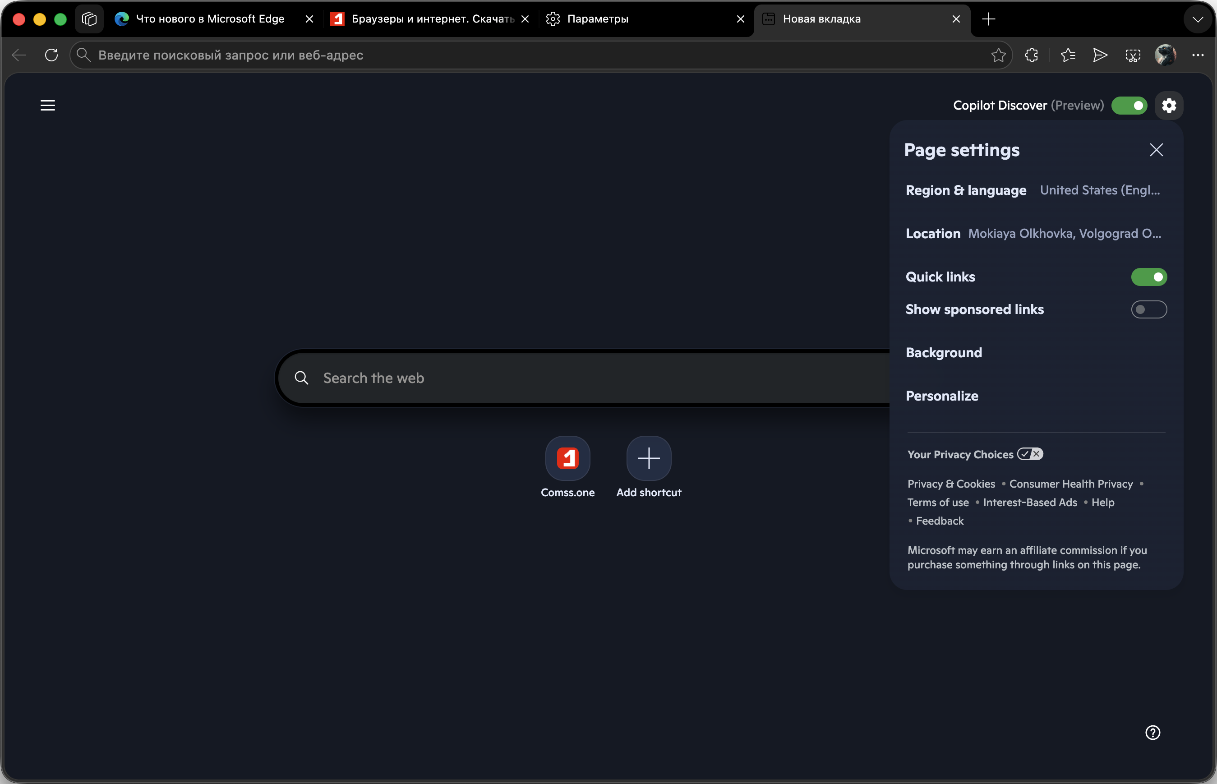
Task: Click the page settings gear icon
Action: coord(1169,106)
